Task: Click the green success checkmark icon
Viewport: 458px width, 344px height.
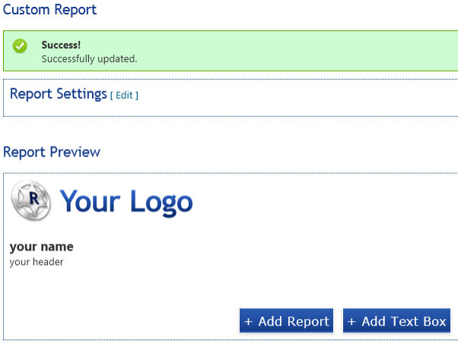Action: coord(21,46)
